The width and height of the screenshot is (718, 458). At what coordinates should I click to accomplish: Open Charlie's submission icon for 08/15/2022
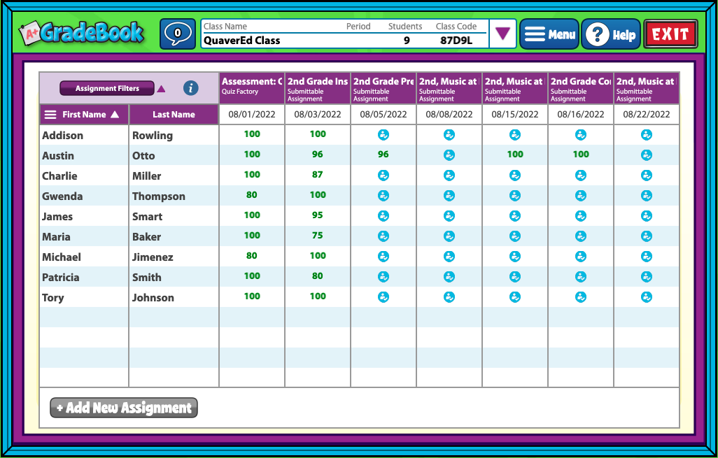[515, 176]
